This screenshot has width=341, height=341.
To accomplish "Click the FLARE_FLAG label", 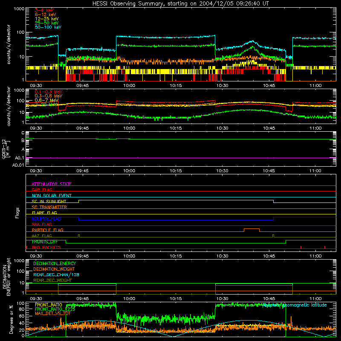I will [x=44, y=213].
